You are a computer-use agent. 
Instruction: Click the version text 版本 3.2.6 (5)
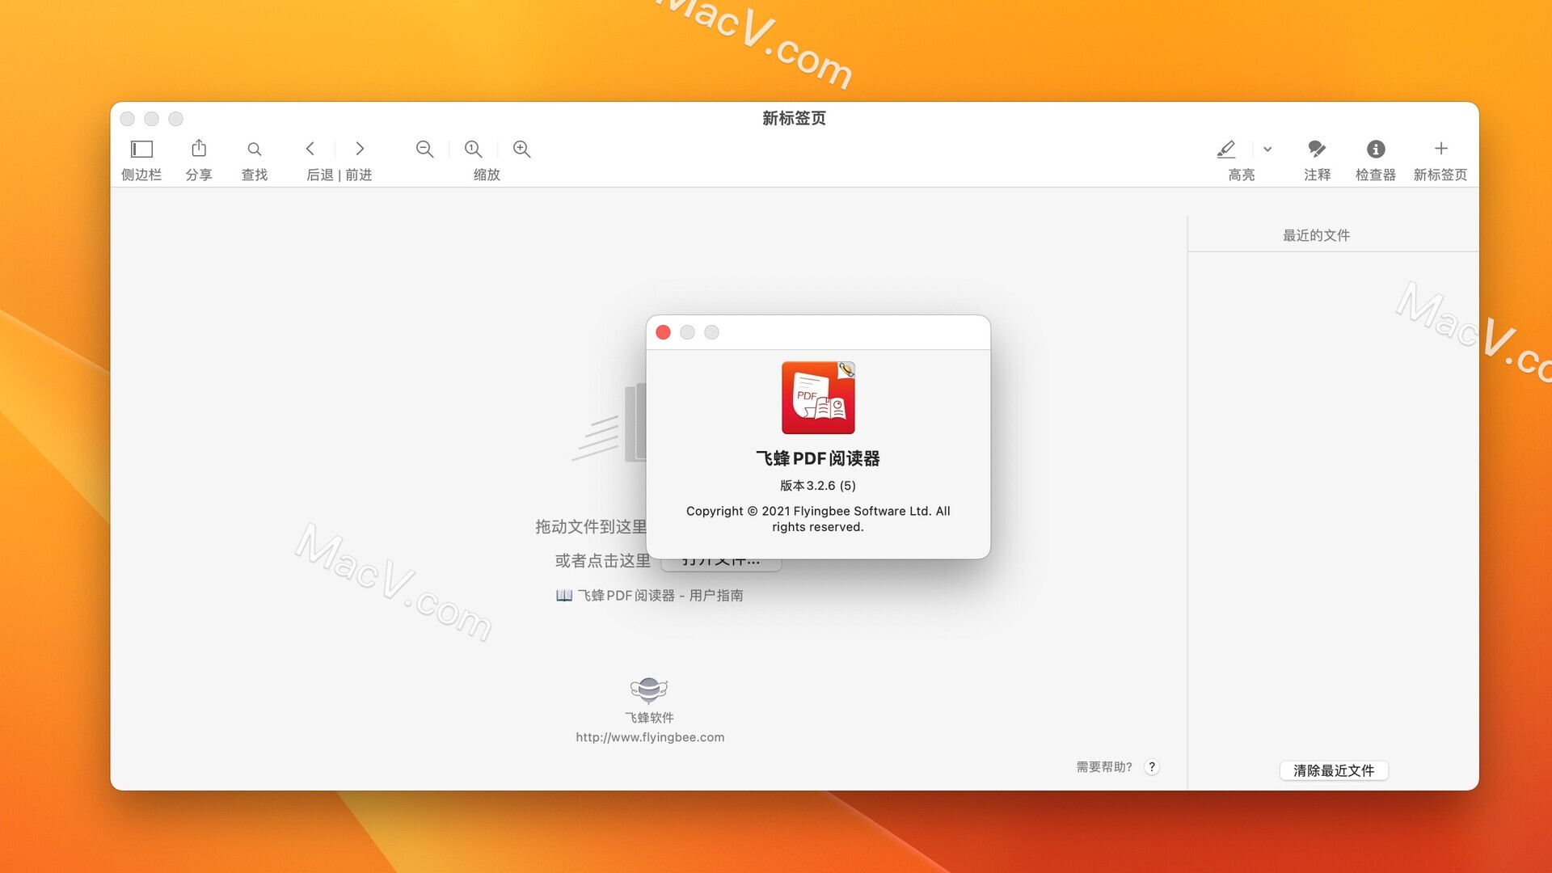tap(817, 485)
